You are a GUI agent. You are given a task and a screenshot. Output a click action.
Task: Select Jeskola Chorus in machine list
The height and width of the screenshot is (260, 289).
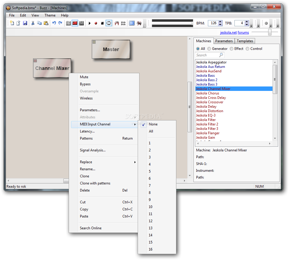click(234, 93)
